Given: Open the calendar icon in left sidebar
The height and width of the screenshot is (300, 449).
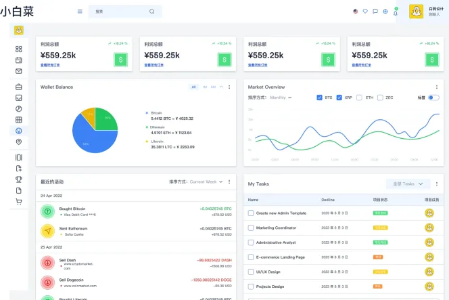Looking at the screenshot, I should click(x=19, y=60).
